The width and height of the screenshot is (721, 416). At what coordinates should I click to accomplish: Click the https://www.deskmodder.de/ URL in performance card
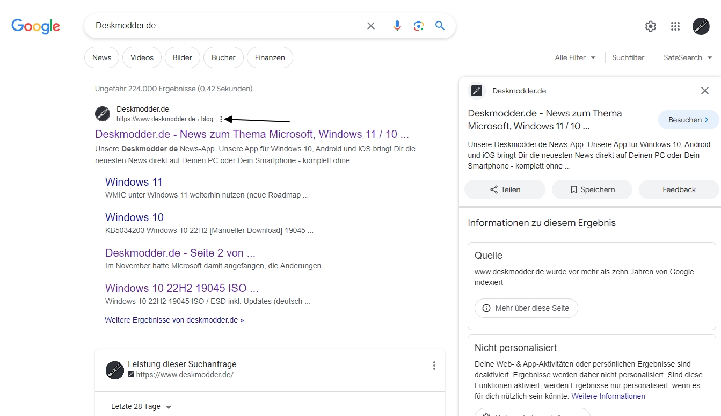[185, 375]
